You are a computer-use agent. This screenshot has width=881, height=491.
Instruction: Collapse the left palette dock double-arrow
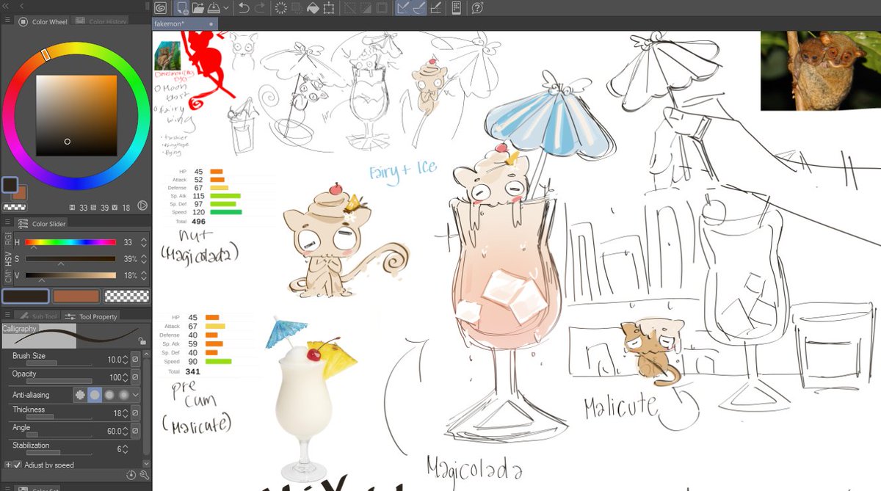(x=5, y=5)
